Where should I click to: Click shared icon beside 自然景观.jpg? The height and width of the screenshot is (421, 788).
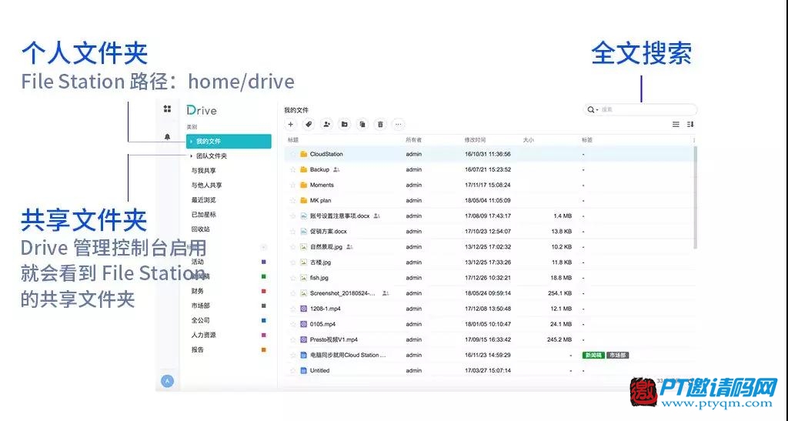pos(350,247)
